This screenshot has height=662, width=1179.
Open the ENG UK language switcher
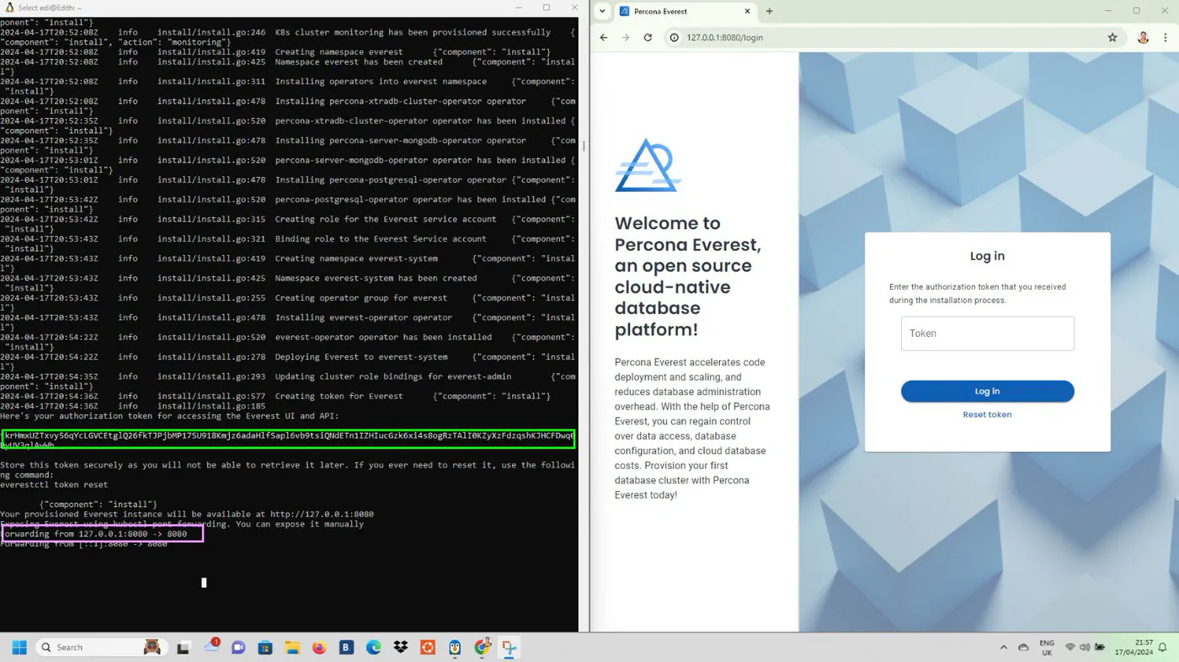coord(1047,647)
